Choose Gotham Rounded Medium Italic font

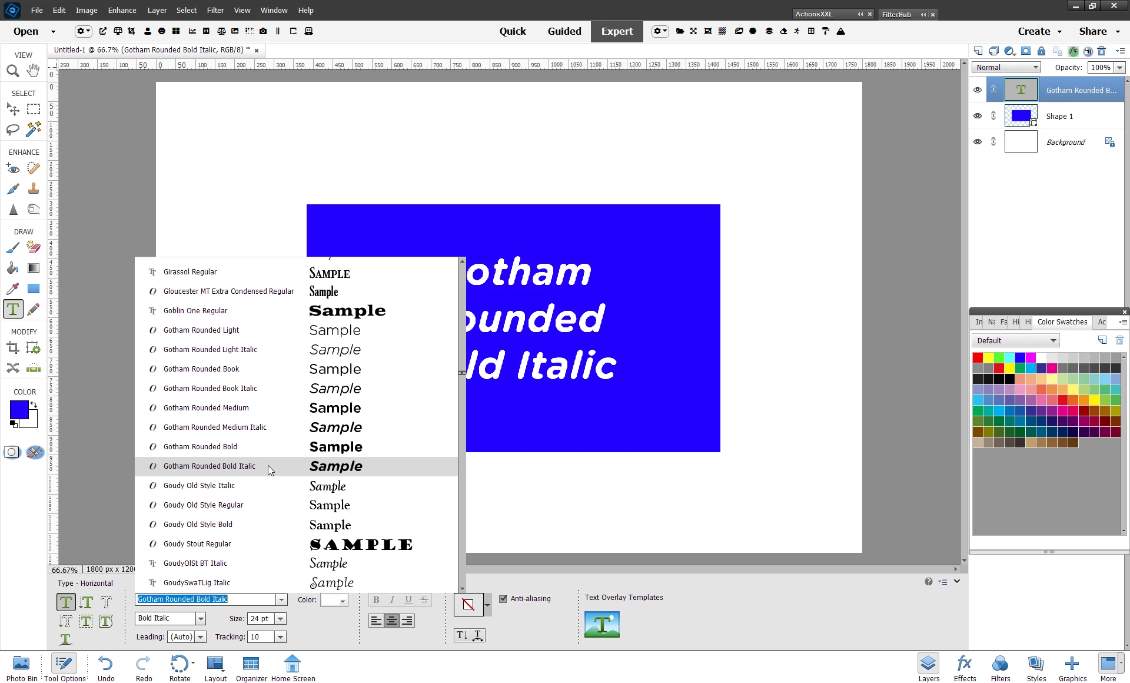point(215,427)
